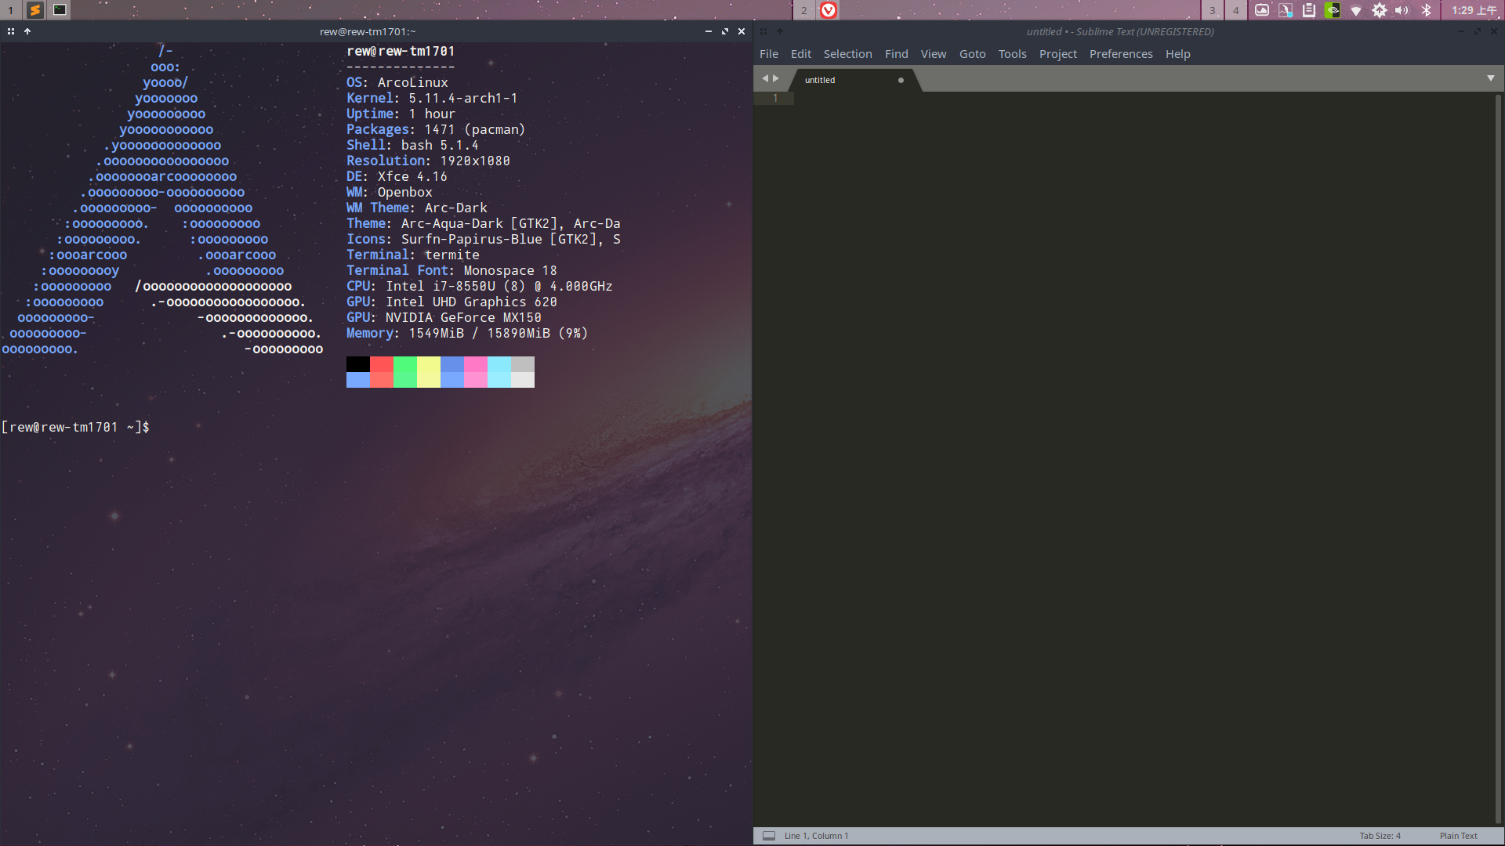Click the clipboard manager tray icon

(x=1309, y=10)
